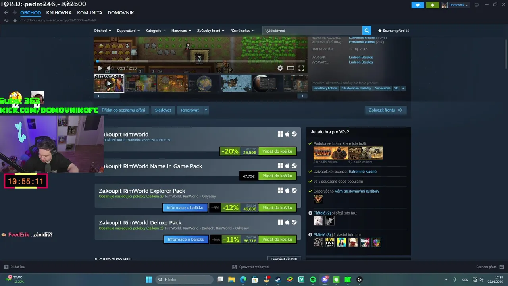Open the green notifications bell
The width and height of the screenshot is (508, 286).
click(433, 5)
